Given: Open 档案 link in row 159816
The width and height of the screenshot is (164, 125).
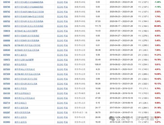Looking at the screenshot, I should tap(66, 31).
